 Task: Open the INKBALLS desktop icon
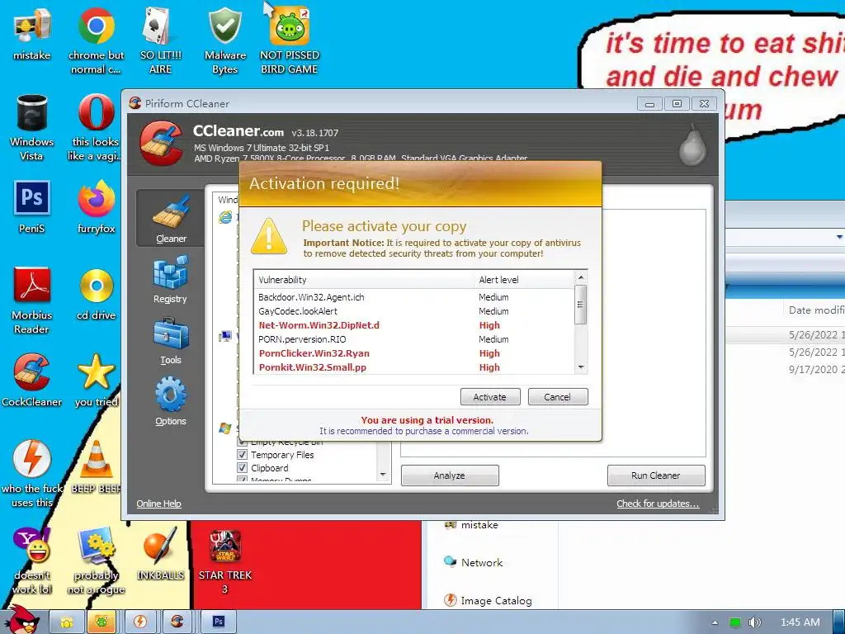[x=160, y=554]
